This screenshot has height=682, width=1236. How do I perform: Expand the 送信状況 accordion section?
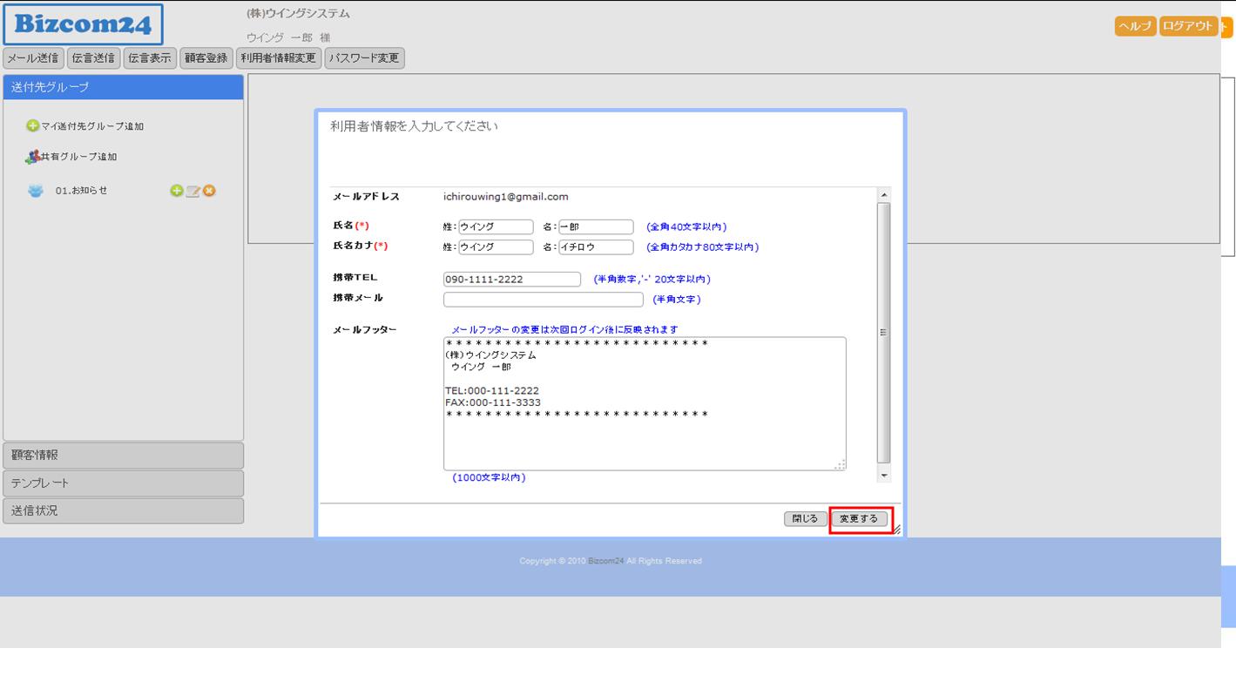pos(124,510)
